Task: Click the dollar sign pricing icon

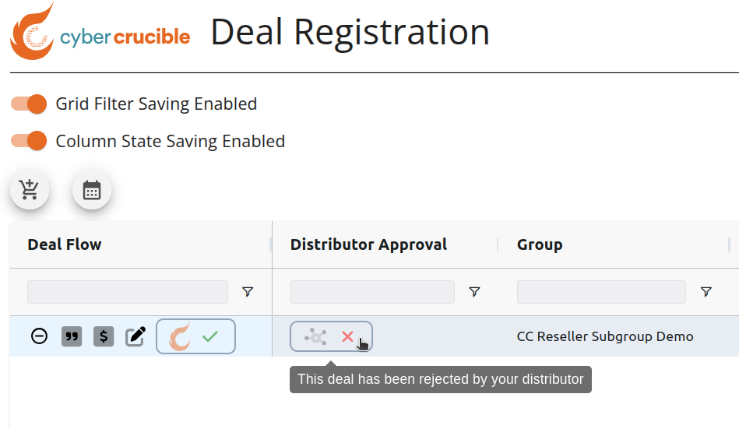Action: tap(104, 336)
